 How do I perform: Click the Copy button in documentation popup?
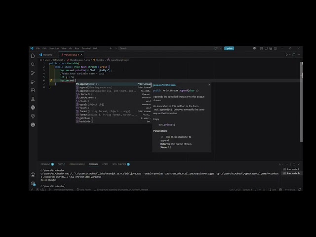click(x=156, y=119)
